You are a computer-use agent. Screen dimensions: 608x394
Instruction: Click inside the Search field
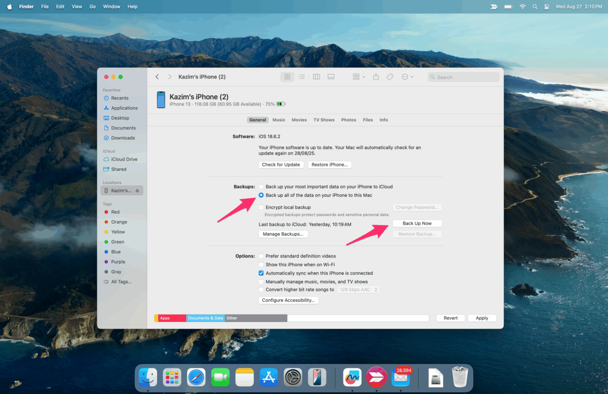(x=462, y=77)
